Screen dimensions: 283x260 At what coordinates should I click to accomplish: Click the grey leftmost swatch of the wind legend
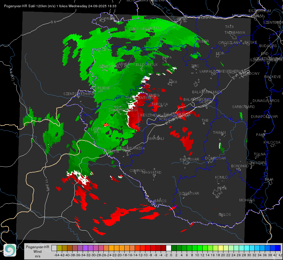(54, 248)
